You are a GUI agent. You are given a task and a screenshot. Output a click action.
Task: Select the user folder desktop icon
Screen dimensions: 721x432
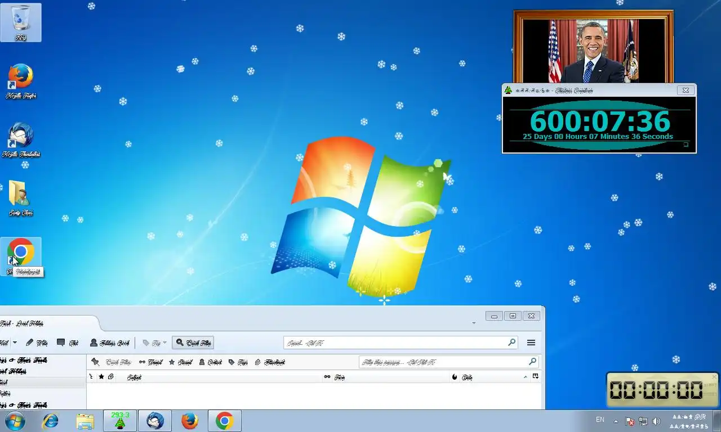21,199
